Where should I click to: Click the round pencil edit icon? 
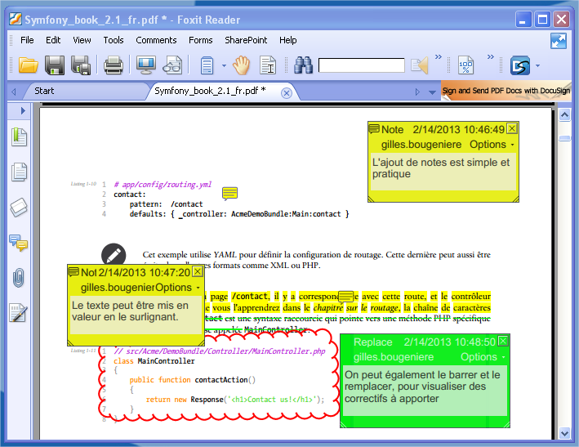[x=114, y=255]
